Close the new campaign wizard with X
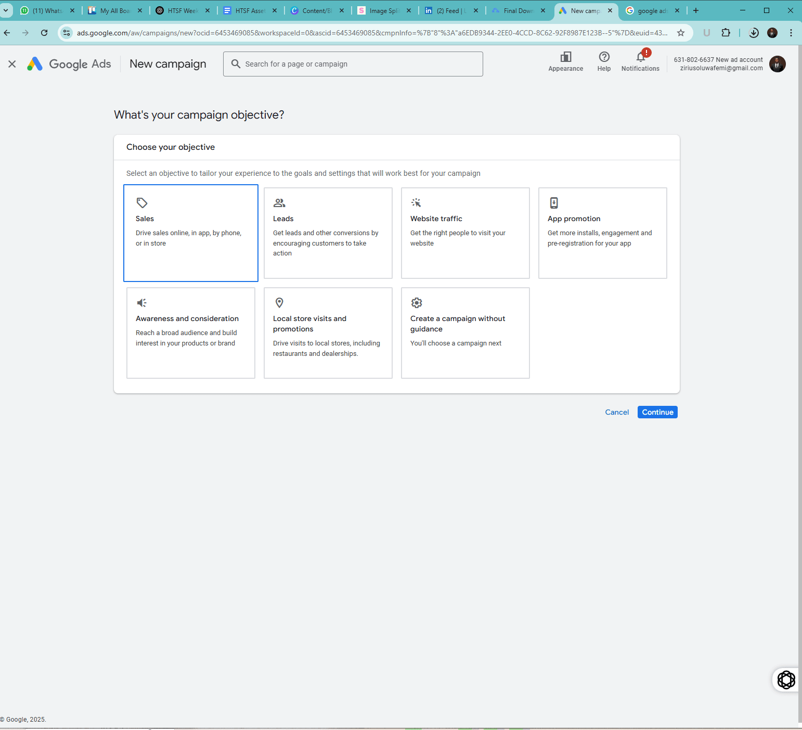 12,64
